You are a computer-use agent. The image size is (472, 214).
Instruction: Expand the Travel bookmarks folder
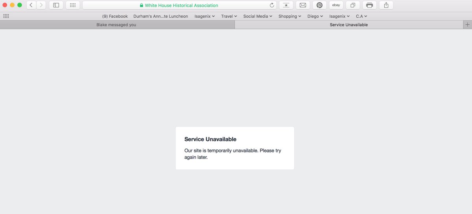[229, 16]
